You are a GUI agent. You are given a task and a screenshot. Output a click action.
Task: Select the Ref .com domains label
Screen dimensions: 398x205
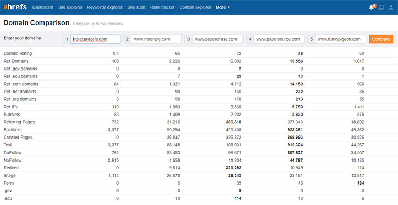pyautogui.click(x=21, y=84)
